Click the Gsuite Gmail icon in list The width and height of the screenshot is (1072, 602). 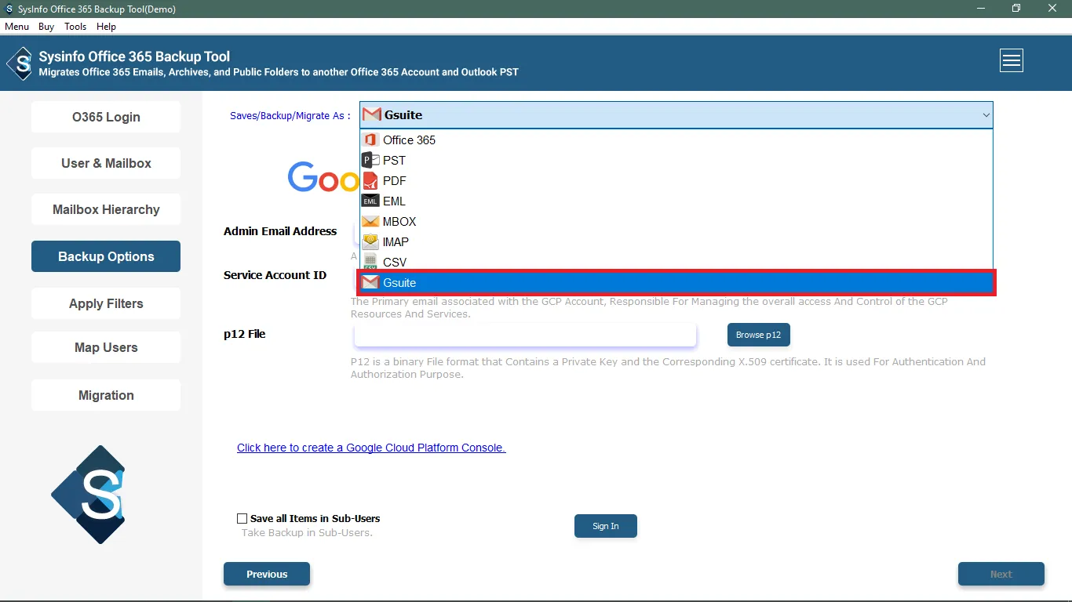click(370, 282)
